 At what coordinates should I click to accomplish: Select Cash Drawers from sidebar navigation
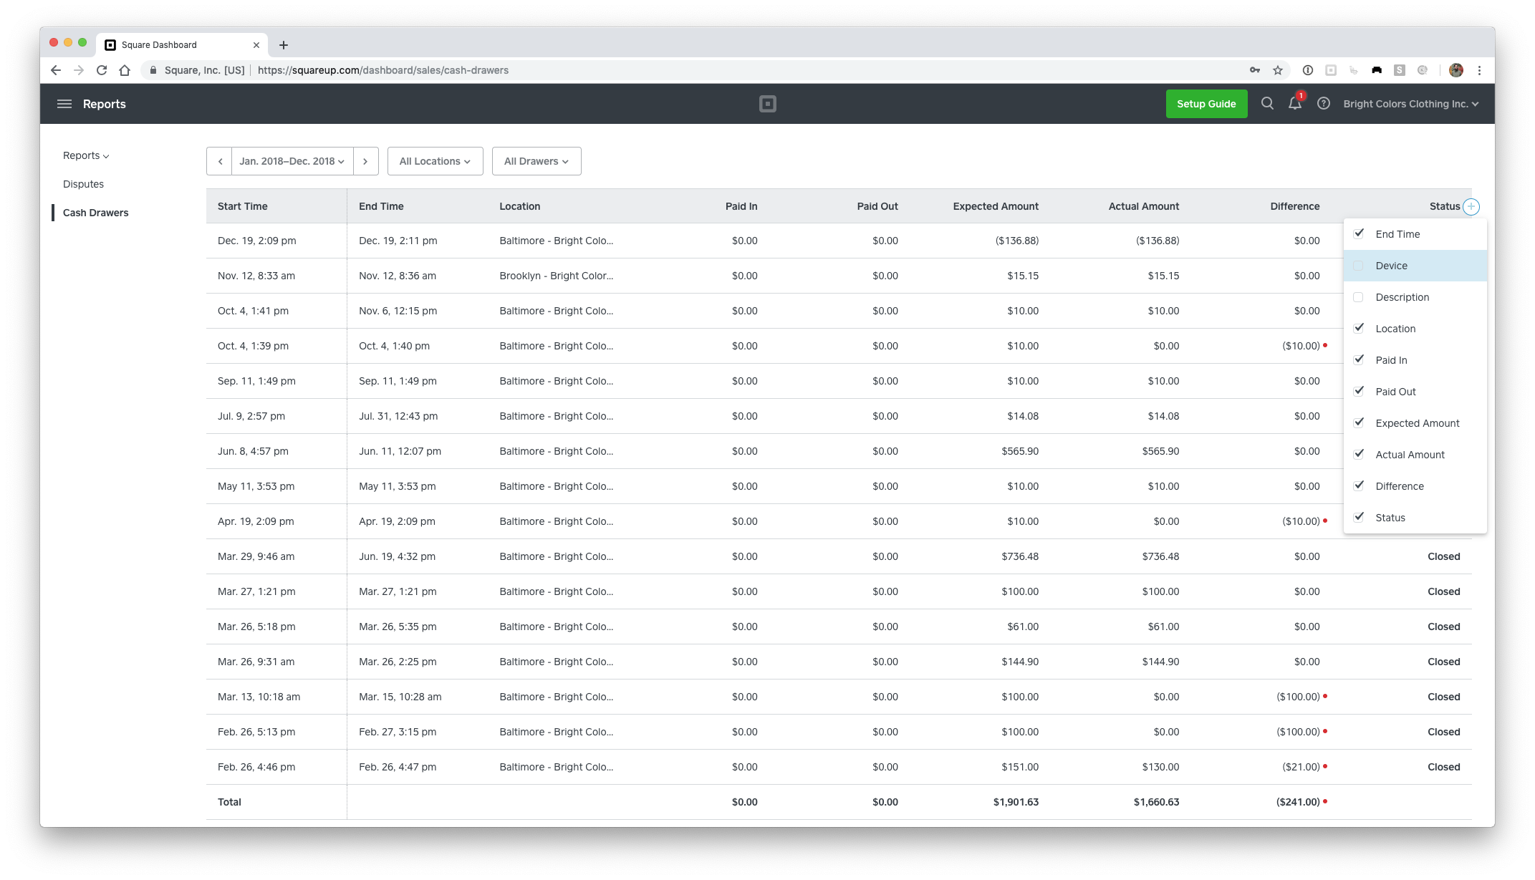[96, 212]
